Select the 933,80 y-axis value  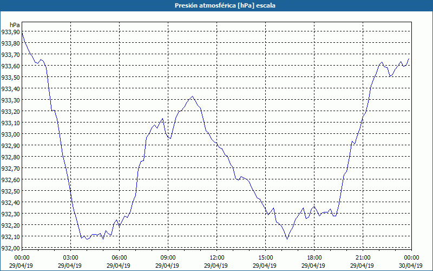pos(10,43)
